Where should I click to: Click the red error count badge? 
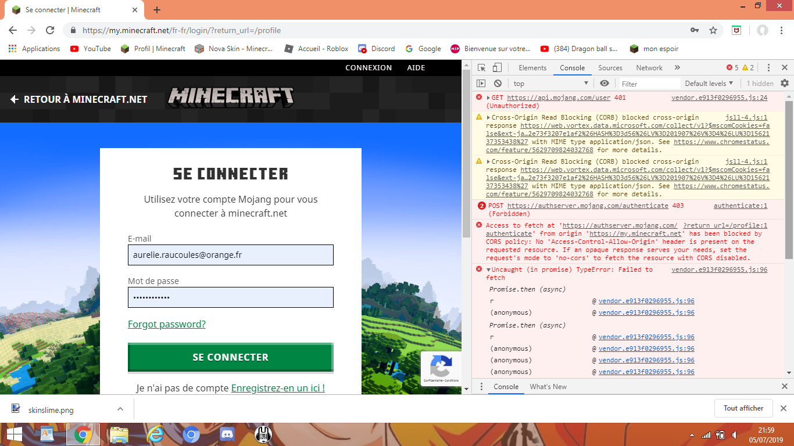click(732, 68)
